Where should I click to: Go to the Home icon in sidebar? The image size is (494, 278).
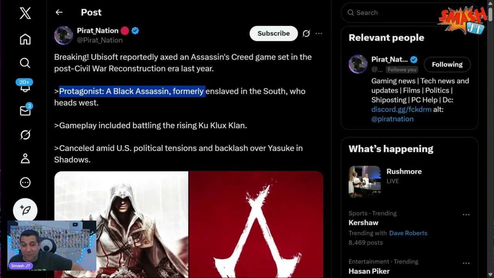tap(25, 39)
